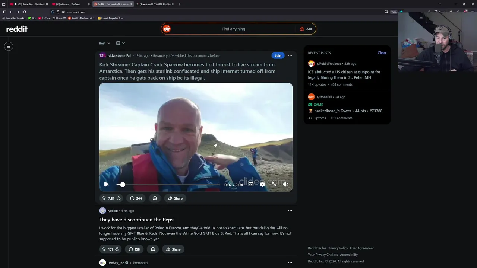Open the post They have discontinued the Pepsi

click(137, 220)
